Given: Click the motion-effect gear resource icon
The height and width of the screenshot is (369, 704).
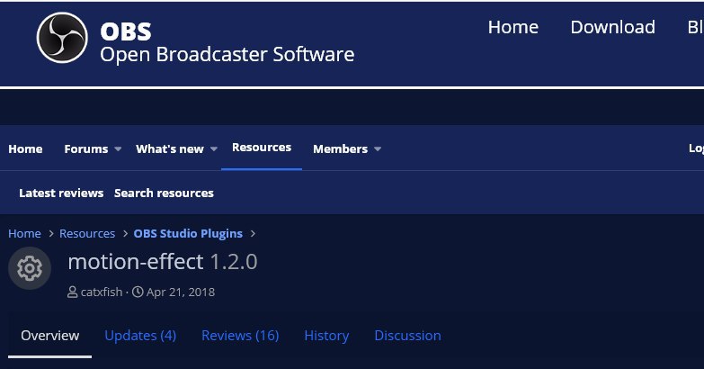Looking at the screenshot, I should tap(30, 268).
